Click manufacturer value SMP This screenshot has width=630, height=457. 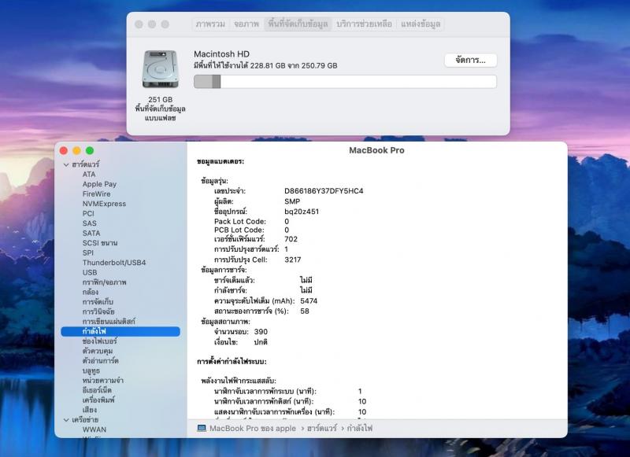tap(292, 201)
